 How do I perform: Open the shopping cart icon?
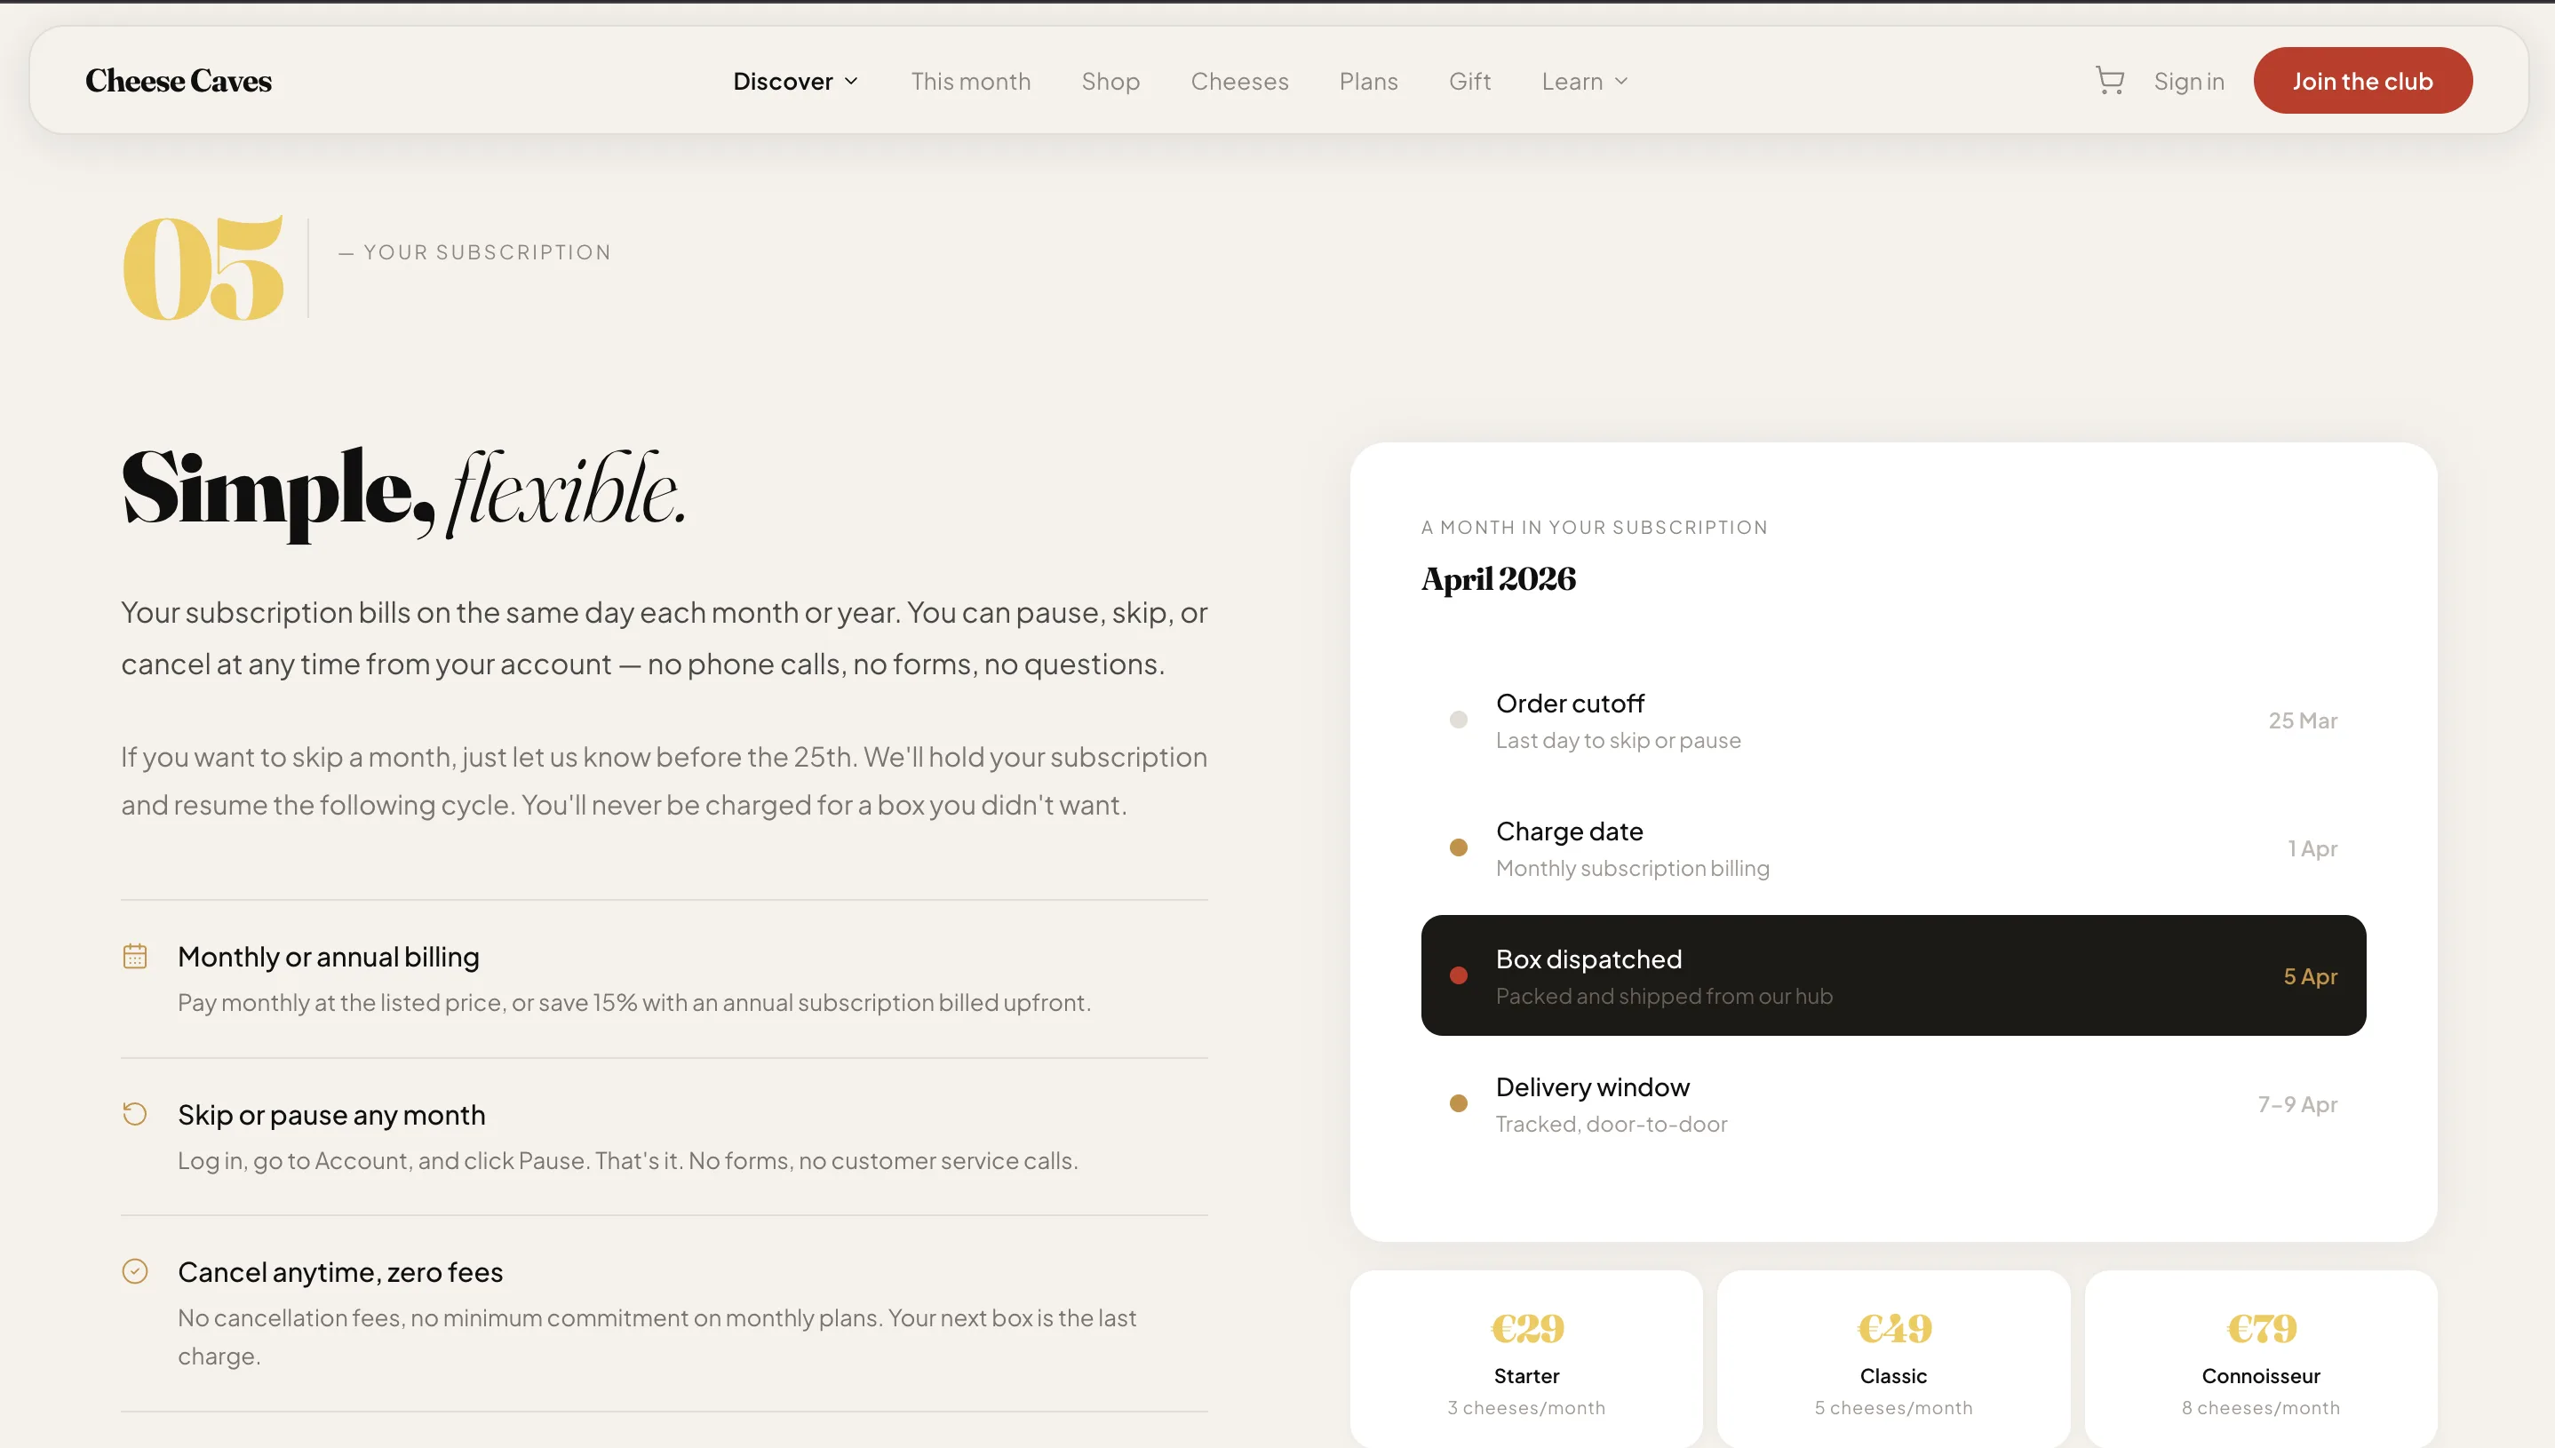pos(2108,81)
